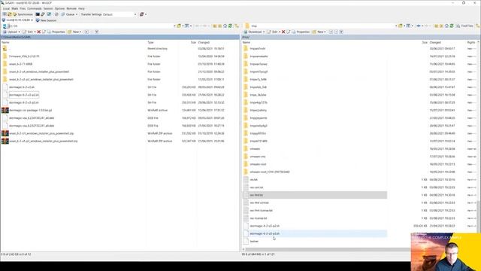The height and width of the screenshot is (271, 481).
Task: Open the Mark menu
Action: 15,8
